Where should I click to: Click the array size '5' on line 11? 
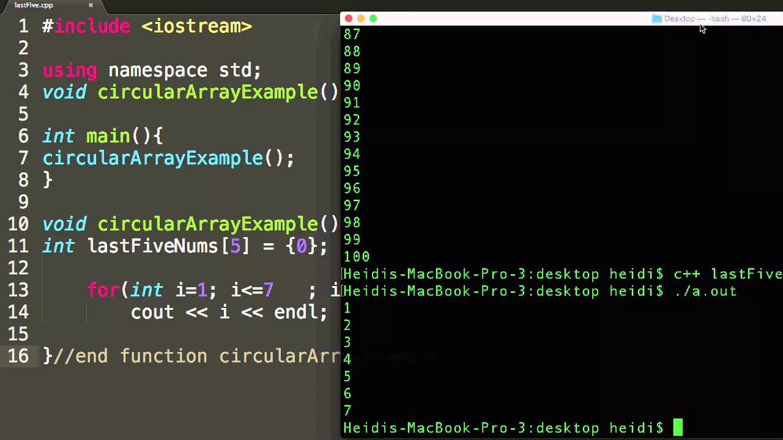coord(236,246)
